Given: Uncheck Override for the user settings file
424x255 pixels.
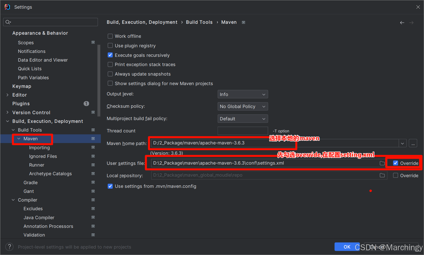Looking at the screenshot, I should pos(395,163).
